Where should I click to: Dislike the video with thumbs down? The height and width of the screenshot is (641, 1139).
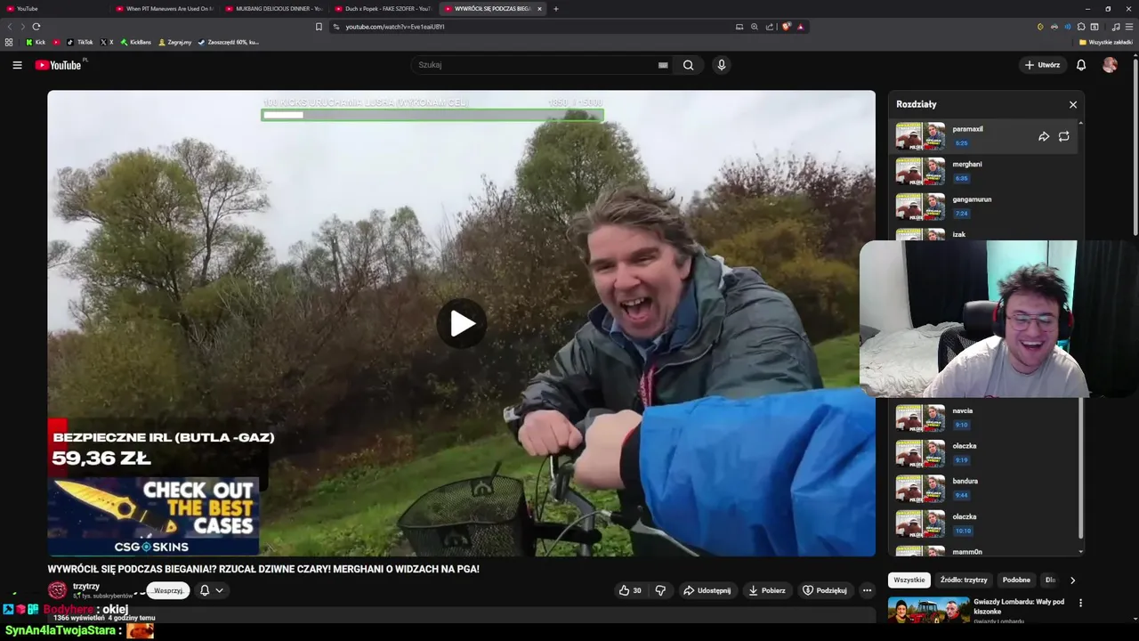click(x=660, y=590)
